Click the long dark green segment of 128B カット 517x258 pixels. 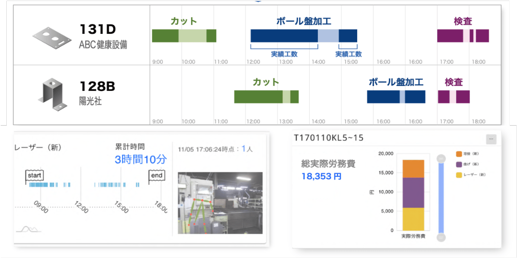[258, 97]
